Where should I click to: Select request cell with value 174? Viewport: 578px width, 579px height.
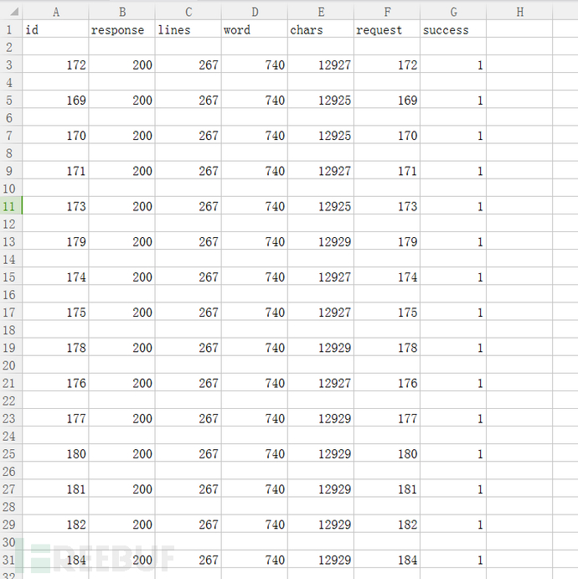387,277
